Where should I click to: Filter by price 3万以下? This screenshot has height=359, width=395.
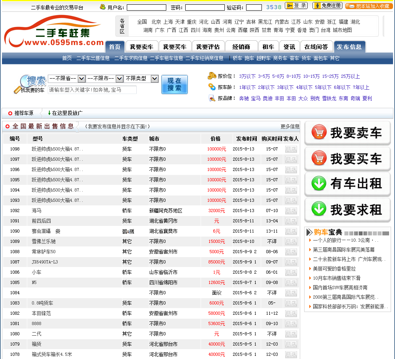247,76
